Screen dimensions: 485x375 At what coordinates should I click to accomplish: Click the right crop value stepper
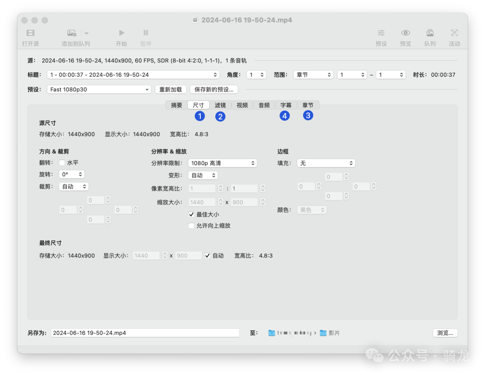136,210
